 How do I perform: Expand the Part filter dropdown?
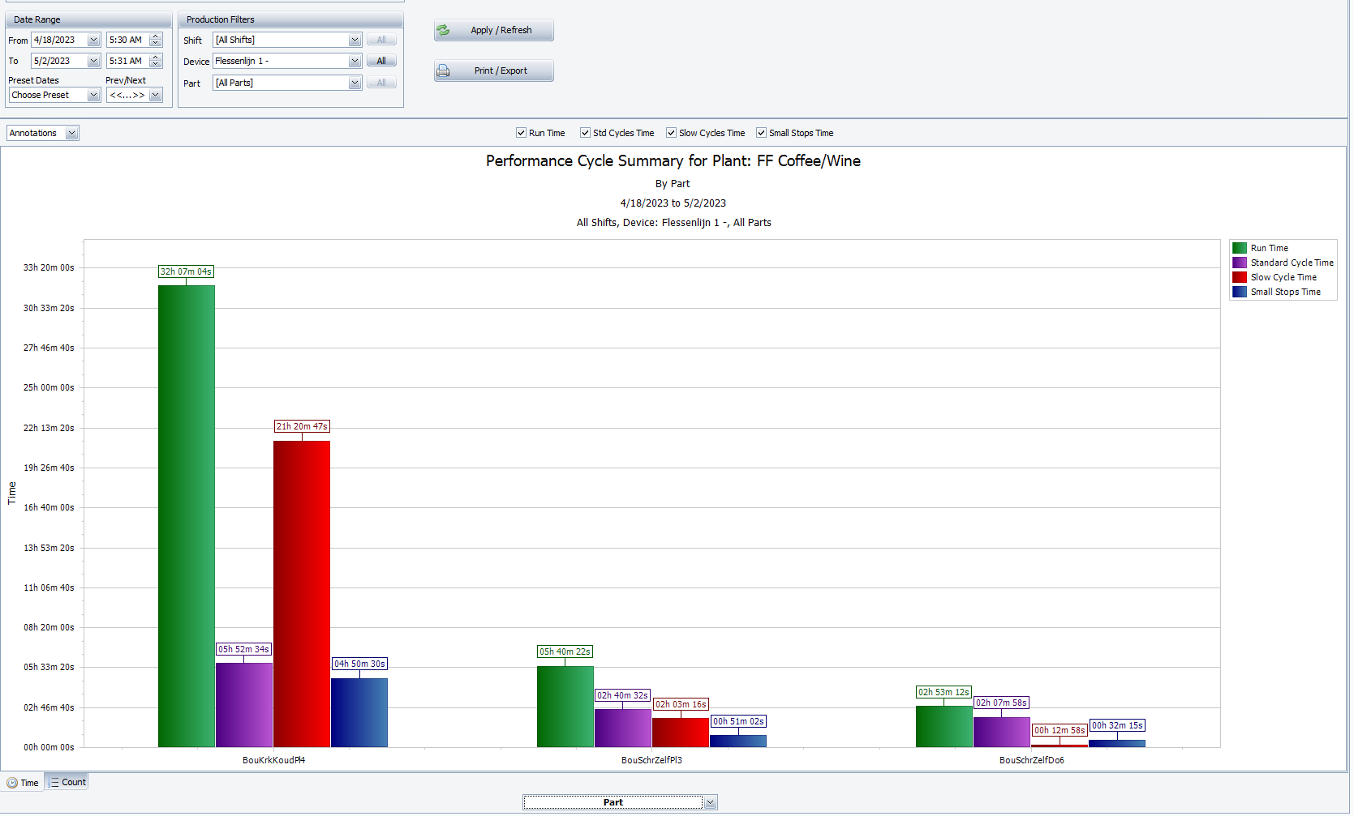coord(355,82)
